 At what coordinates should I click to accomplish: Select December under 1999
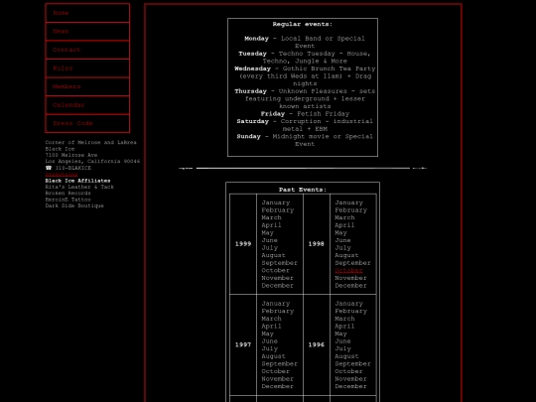pyautogui.click(x=277, y=286)
